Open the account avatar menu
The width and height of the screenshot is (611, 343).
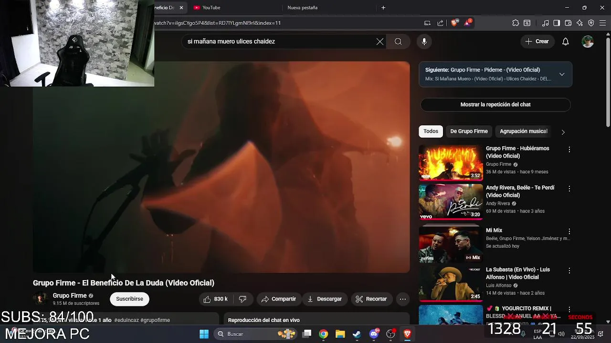point(588,41)
